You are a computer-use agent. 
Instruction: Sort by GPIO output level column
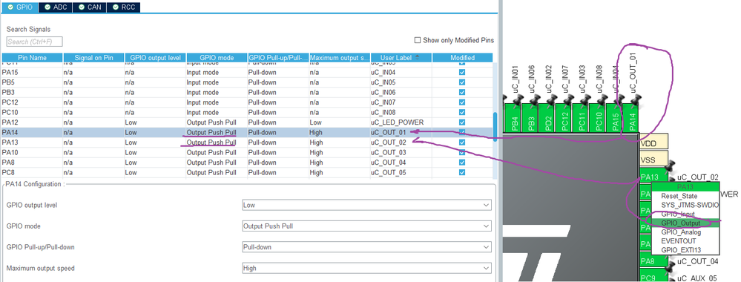156,58
